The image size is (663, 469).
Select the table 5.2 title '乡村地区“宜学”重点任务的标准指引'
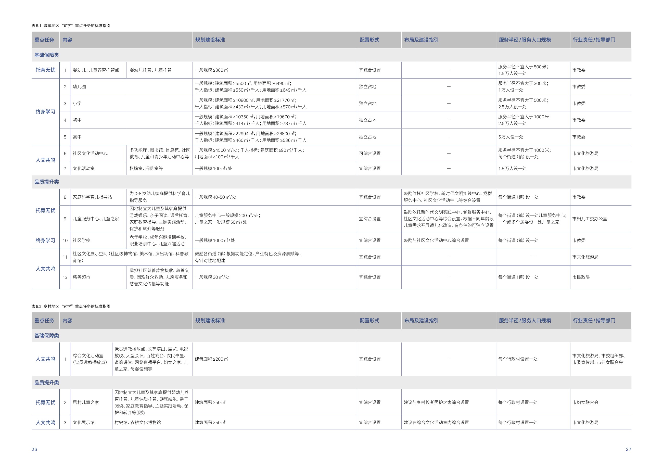coord(77,306)
